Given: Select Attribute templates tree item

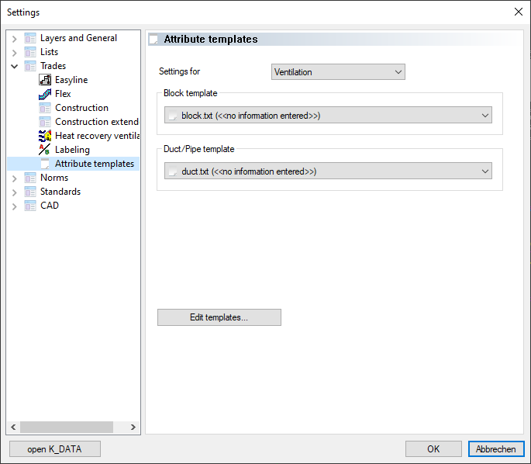Looking at the screenshot, I should coord(95,164).
